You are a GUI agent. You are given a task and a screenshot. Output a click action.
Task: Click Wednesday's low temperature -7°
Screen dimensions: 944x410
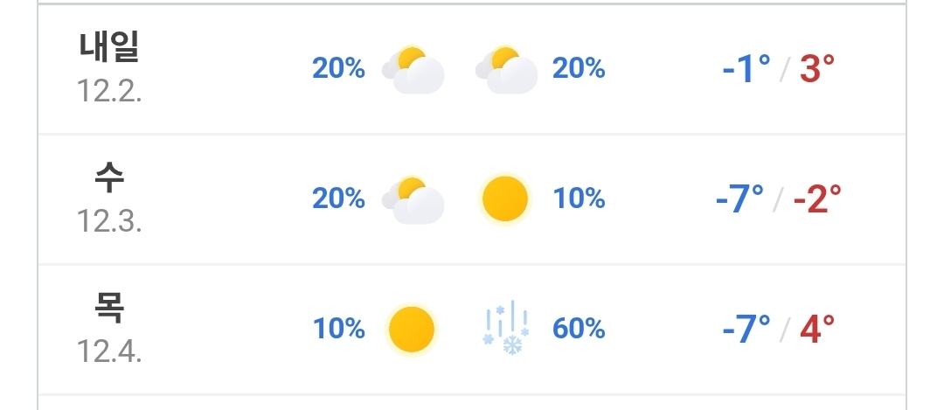click(x=739, y=200)
